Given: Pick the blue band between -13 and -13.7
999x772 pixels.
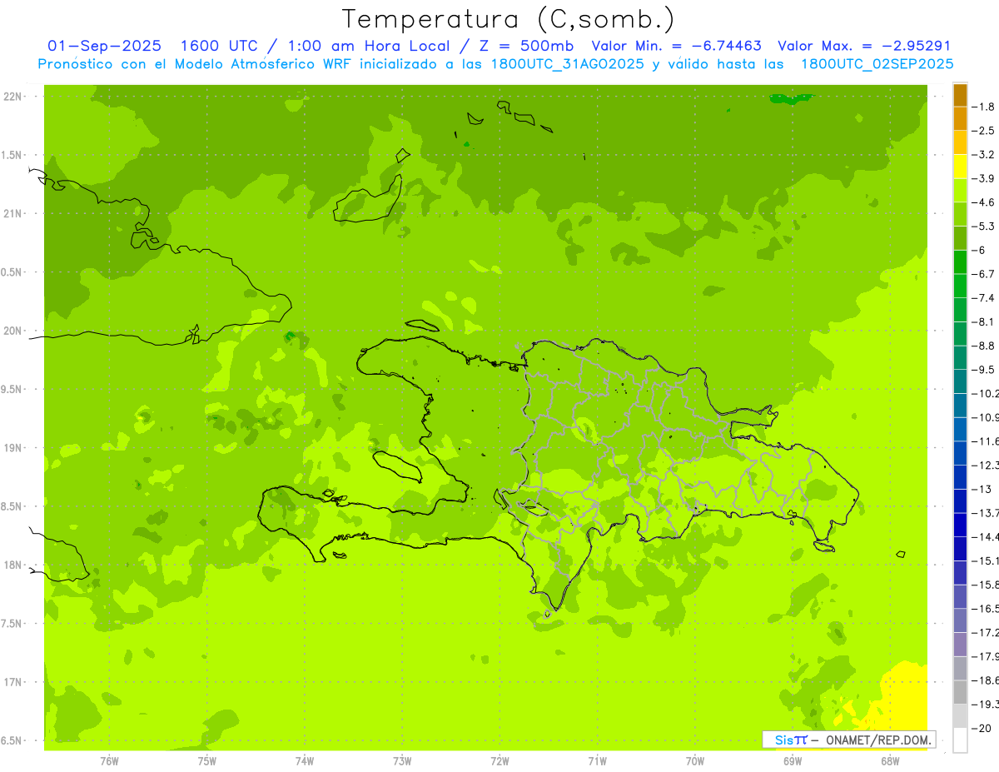Looking at the screenshot, I should (x=960, y=501).
